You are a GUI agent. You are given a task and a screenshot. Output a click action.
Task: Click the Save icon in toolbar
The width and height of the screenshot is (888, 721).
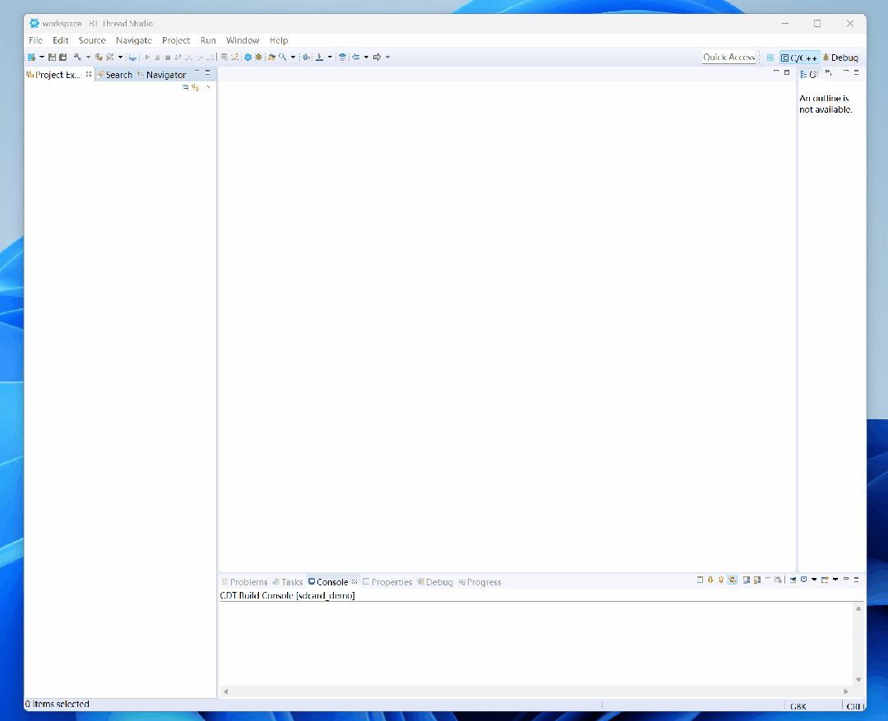(52, 58)
